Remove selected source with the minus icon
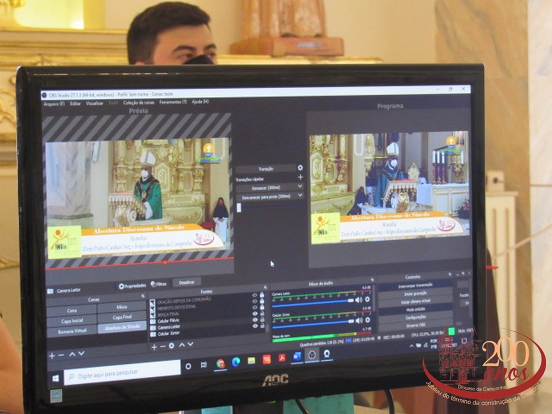Screen dimensions: 552x414 [163, 347]
